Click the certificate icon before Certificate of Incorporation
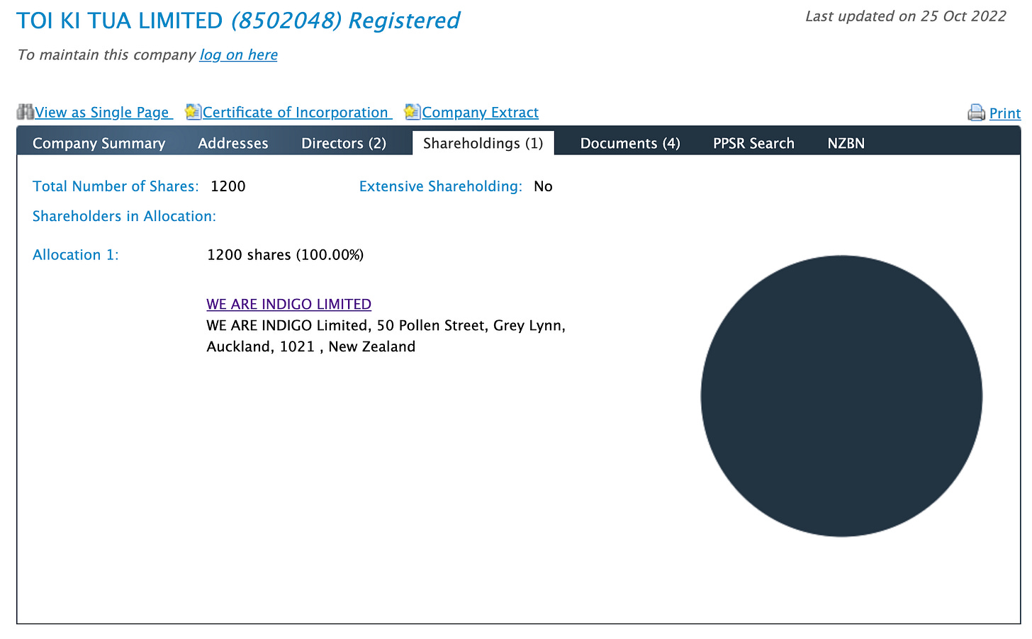Screen dimensions: 1032x639 tap(193, 112)
